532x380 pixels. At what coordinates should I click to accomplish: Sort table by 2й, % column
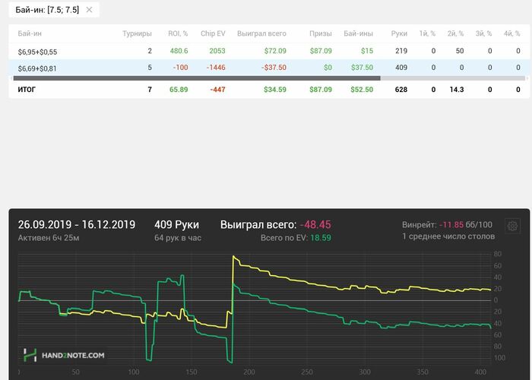pos(455,33)
